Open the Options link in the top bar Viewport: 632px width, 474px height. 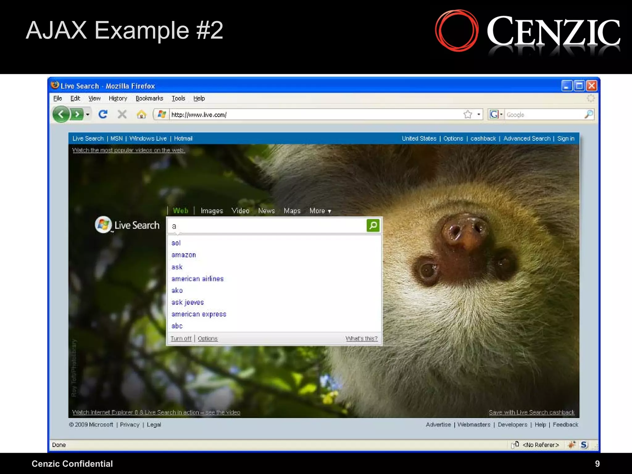pyautogui.click(x=453, y=139)
